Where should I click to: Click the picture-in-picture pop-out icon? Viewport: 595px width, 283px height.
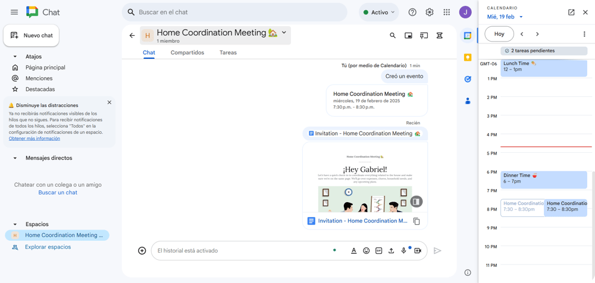tap(408, 35)
